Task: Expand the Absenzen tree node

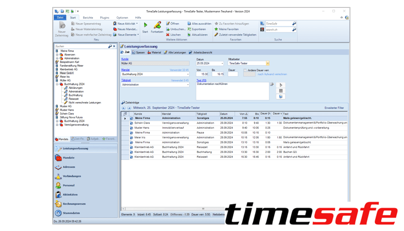Action: click(57, 55)
